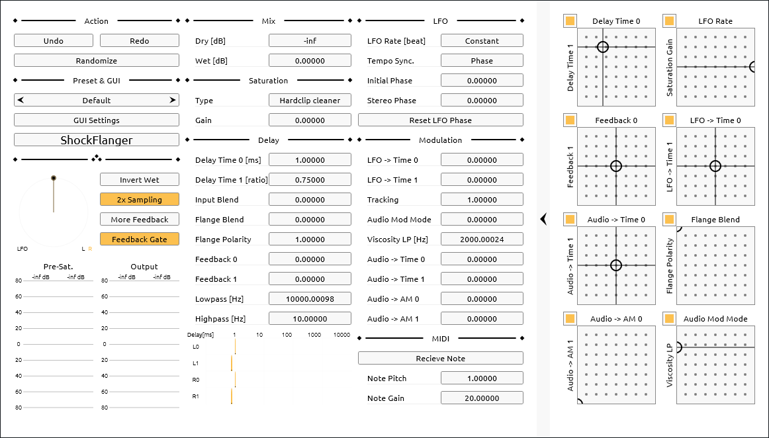This screenshot has width=769, height=438.
Task: Click the crosshair marker on Delay Time 0 pad
Action: pyautogui.click(x=603, y=47)
